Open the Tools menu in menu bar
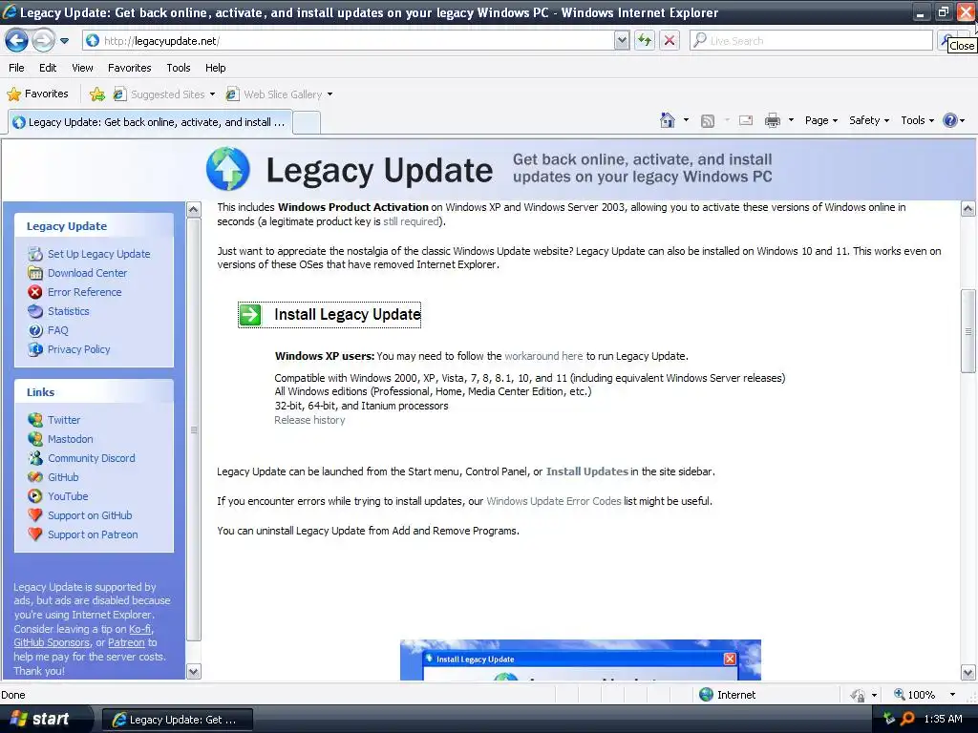The width and height of the screenshot is (978, 733). (179, 68)
